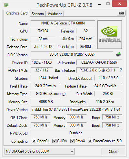129x159 pixels.
Task: Minimize the GPU-Z window
Action: tap(99, 5)
